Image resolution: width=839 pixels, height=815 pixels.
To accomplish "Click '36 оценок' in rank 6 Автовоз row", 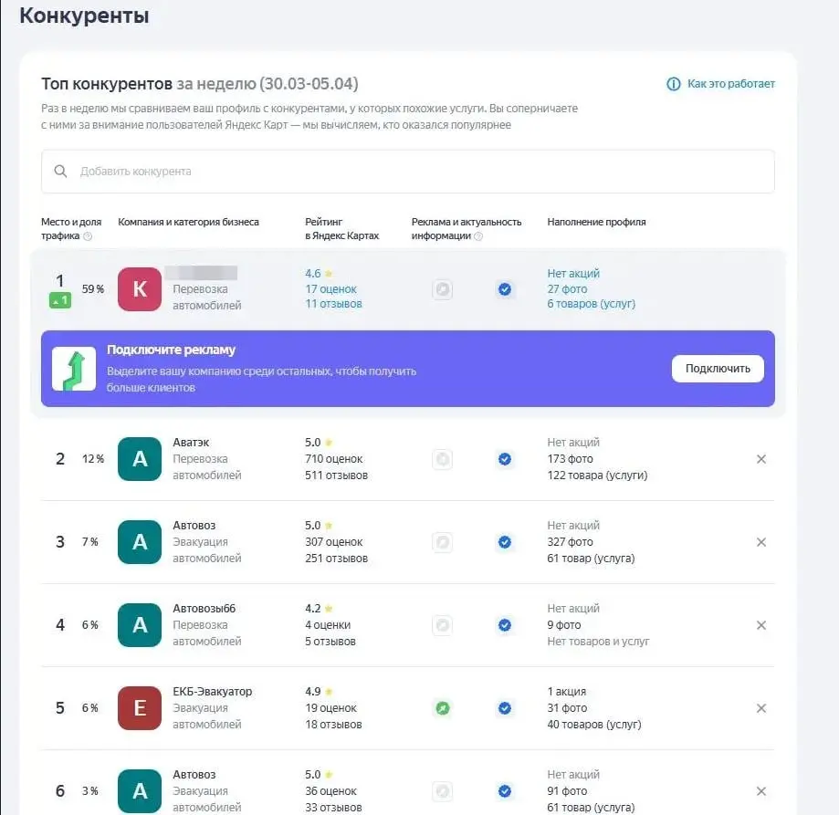I will click(x=330, y=791).
